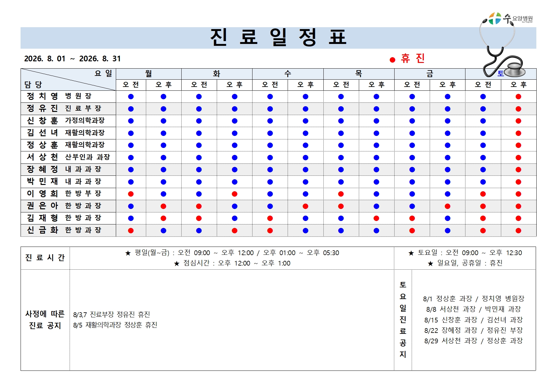Select the red dot for 권은아 Friday 오후
Image resolution: width=555 pixels, height=392 pixels.
pos(447,206)
